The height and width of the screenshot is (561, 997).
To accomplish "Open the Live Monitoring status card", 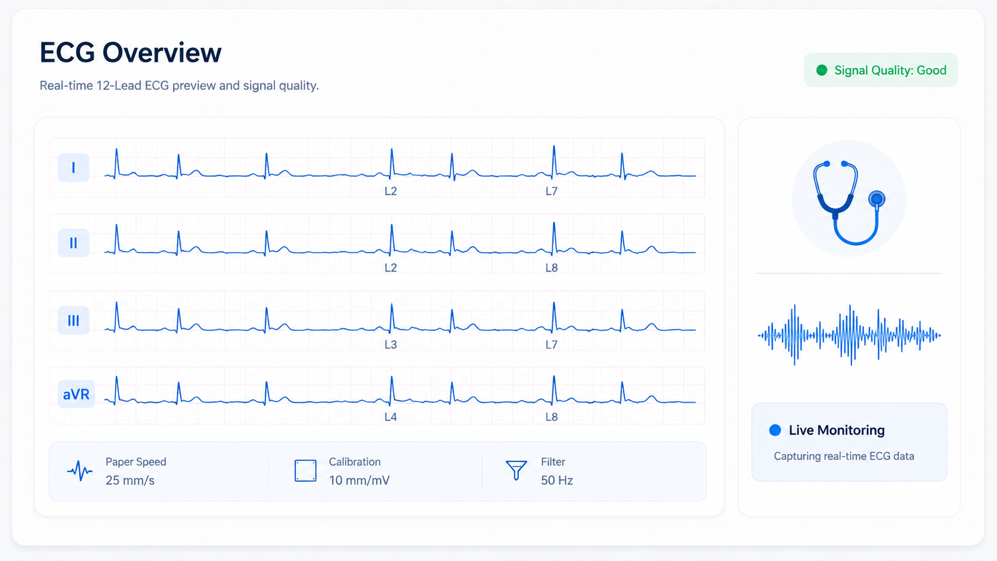I will 849,442.
